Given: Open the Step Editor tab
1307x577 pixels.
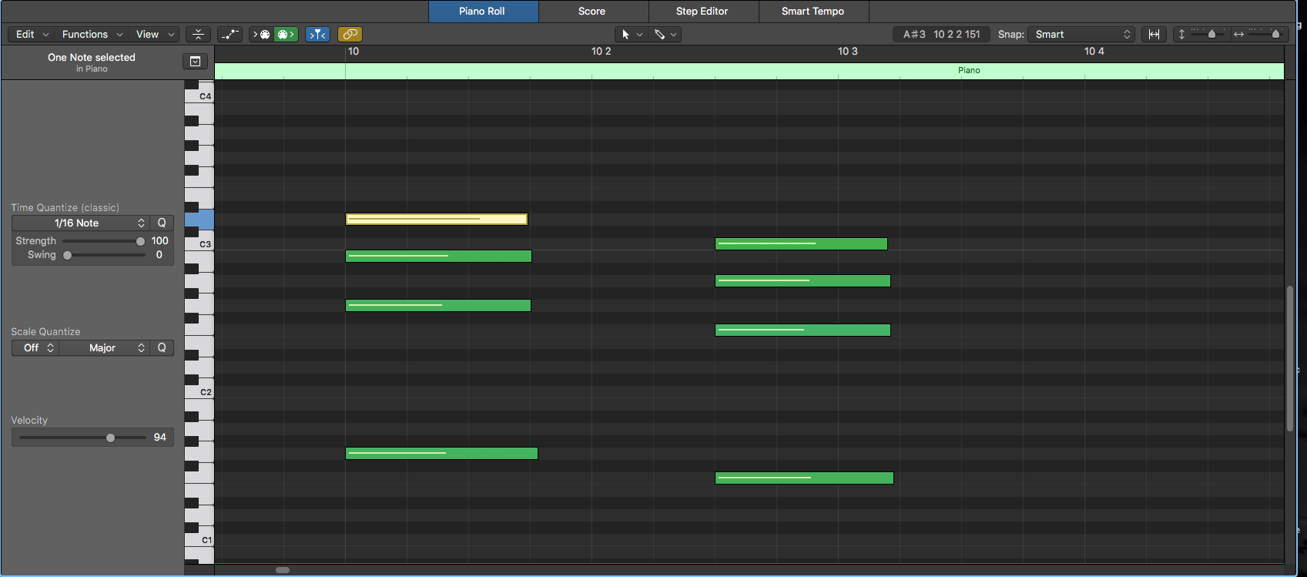Looking at the screenshot, I should pos(702,11).
